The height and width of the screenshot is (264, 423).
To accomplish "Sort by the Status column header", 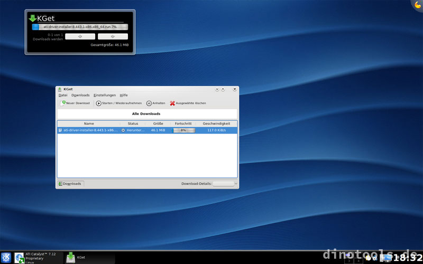I will pos(133,124).
